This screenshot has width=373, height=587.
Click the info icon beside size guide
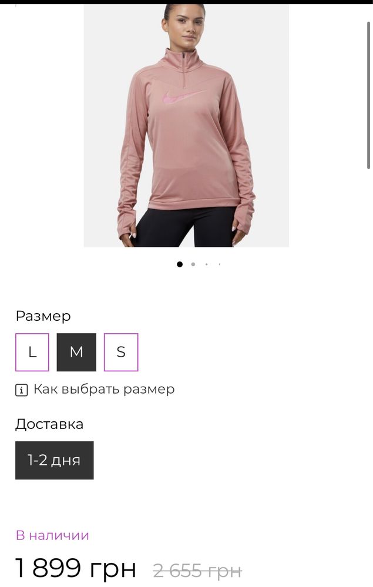21,390
